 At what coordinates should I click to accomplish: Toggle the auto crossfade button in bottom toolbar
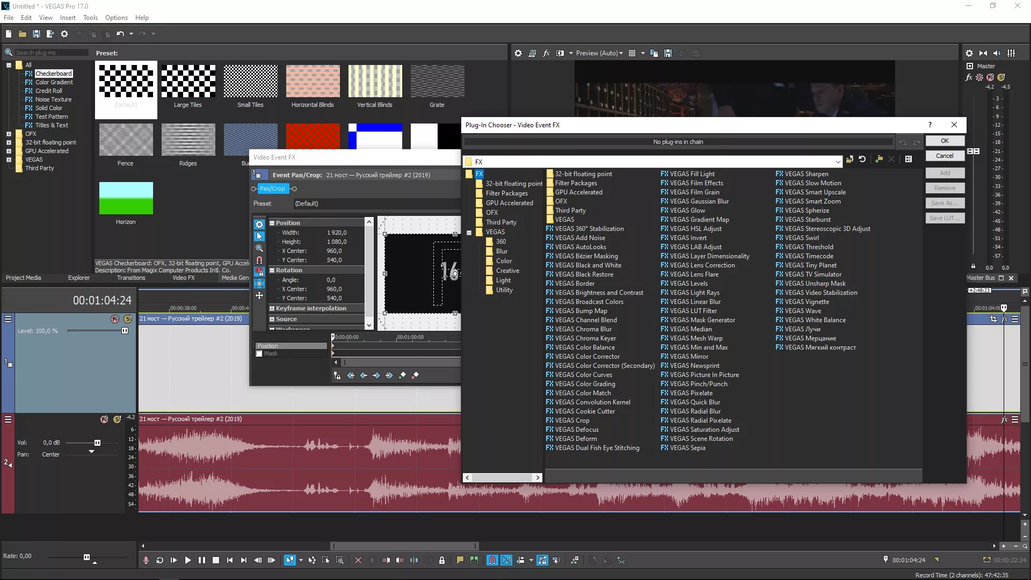click(x=506, y=560)
